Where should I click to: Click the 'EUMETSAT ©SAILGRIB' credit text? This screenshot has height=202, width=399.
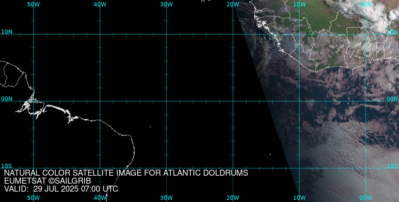coord(47,181)
